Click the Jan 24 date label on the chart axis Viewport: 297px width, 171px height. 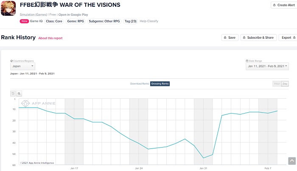(139, 168)
